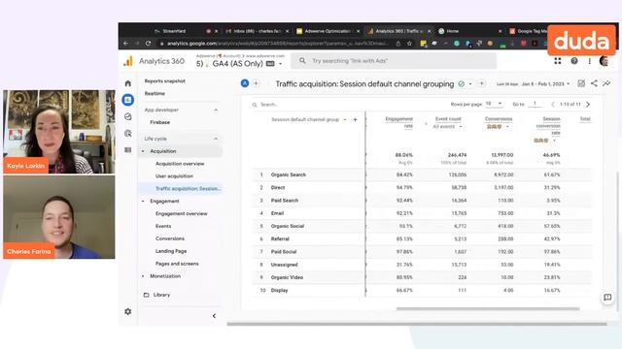Click the share this report icon
Image resolution: width=622 pixels, height=349 pixels.
pyautogui.click(x=594, y=83)
